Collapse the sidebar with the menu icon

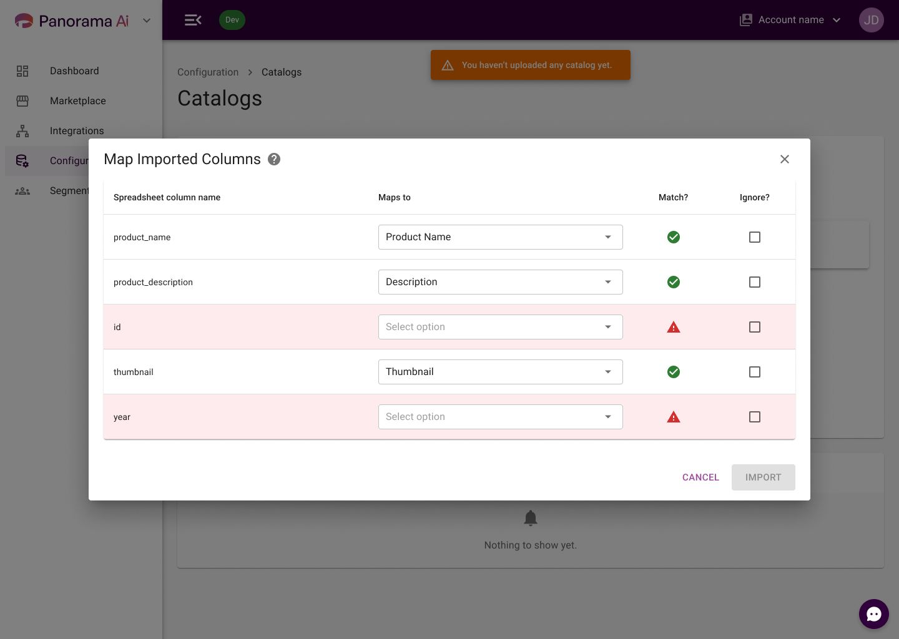[193, 20]
